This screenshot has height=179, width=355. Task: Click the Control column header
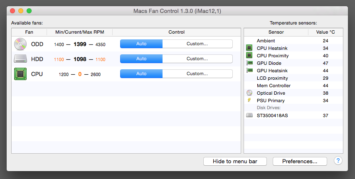point(177,32)
